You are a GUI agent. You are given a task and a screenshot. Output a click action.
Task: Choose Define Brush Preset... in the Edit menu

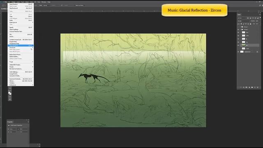[21, 55]
